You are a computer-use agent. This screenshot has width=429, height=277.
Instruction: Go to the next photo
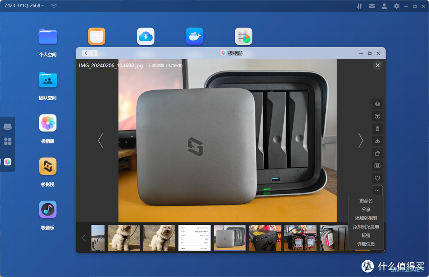(x=361, y=141)
